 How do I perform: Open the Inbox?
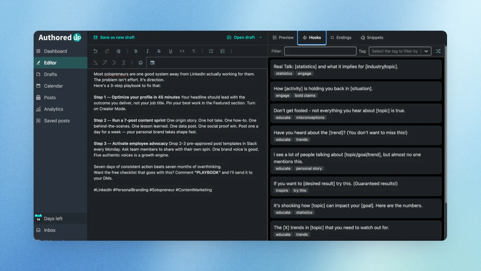coord(60,230)
